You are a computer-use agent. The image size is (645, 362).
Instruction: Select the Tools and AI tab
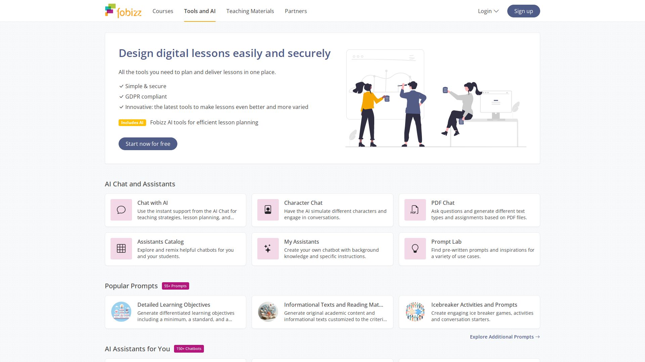200,11
